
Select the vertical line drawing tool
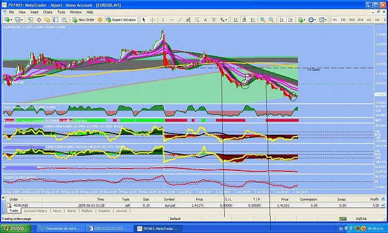click(x=163, y=20)
